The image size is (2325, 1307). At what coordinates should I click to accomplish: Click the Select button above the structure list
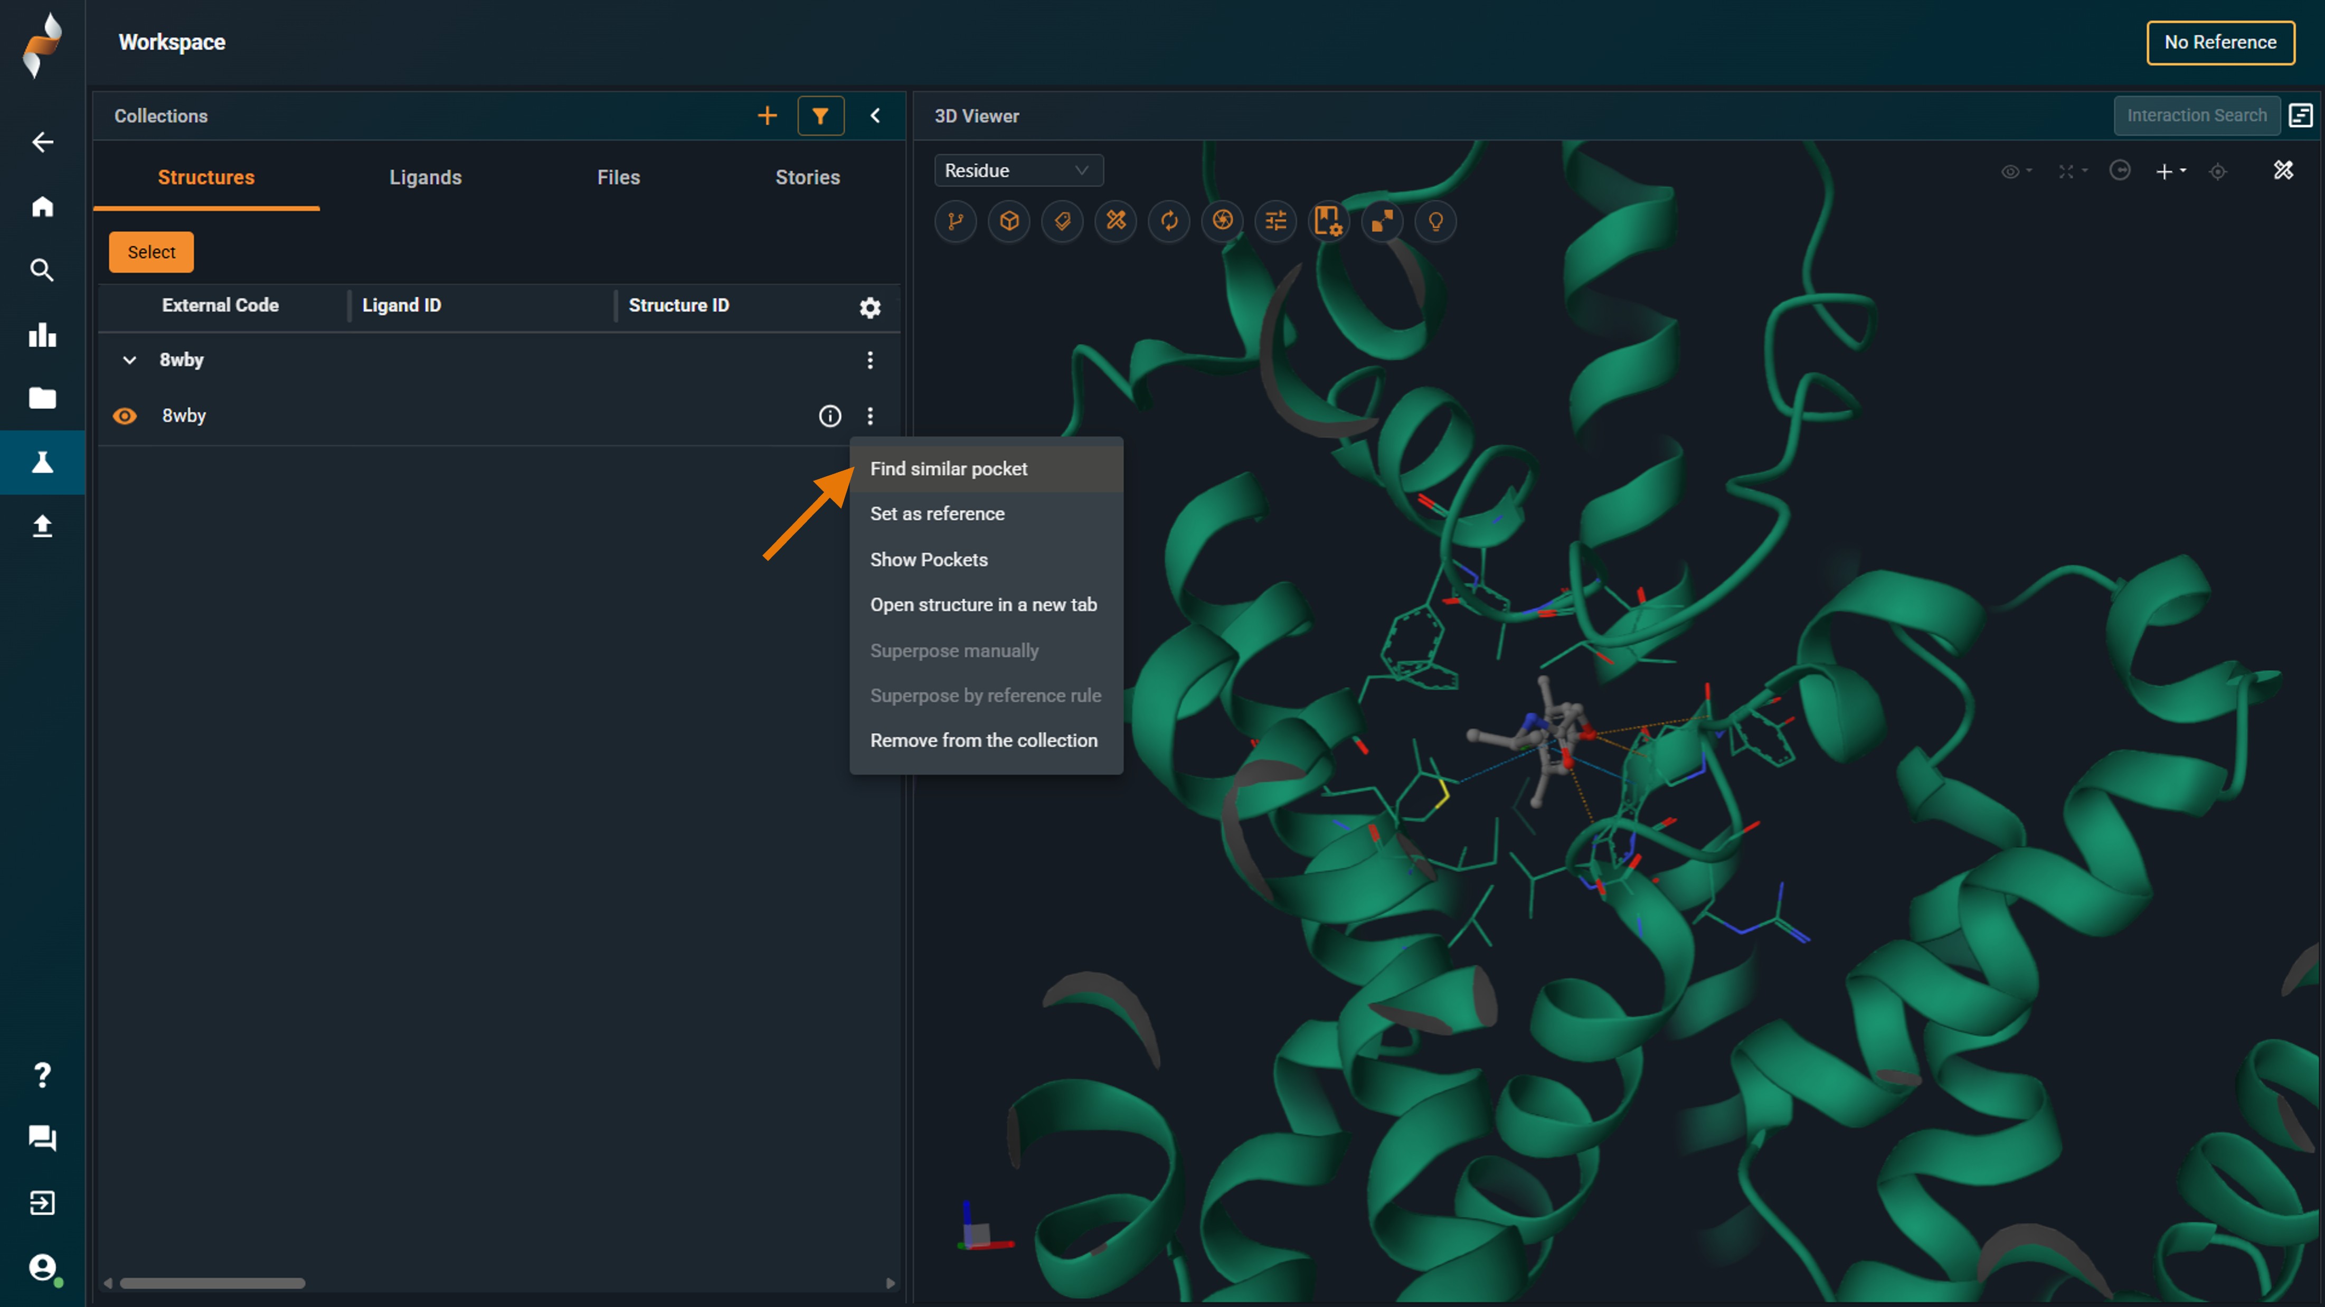(x=151, y=252)
